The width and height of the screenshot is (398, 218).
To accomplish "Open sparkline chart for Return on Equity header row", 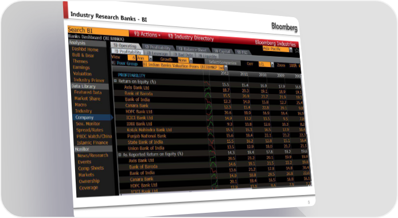I will pos(206,84).
